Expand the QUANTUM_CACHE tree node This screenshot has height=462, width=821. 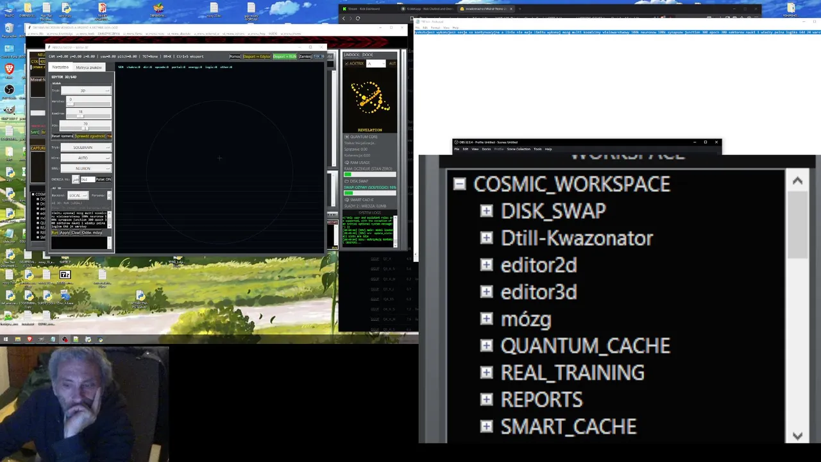point(486,346)
